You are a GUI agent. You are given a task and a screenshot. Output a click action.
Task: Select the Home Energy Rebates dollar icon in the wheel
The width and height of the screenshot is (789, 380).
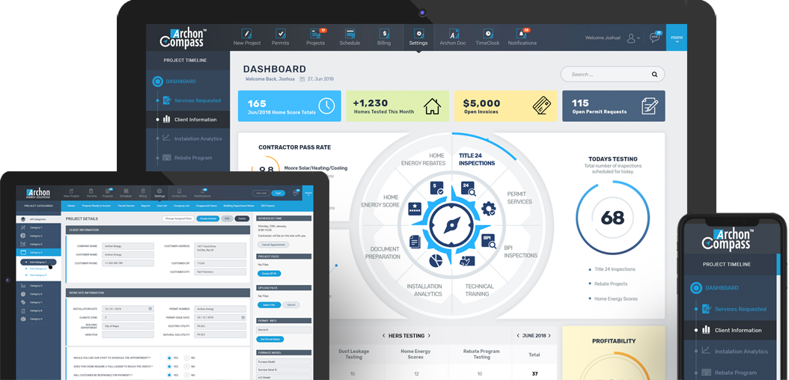point(436,189)
